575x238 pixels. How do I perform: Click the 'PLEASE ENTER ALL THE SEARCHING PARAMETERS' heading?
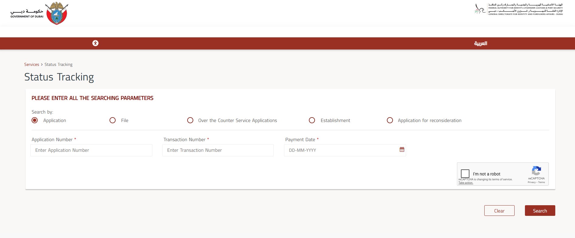[x=93, y=98]
